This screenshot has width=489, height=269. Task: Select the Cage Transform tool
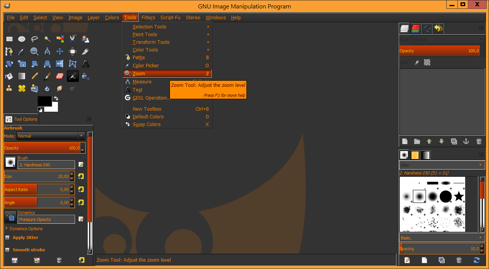[x=73, y=64]
